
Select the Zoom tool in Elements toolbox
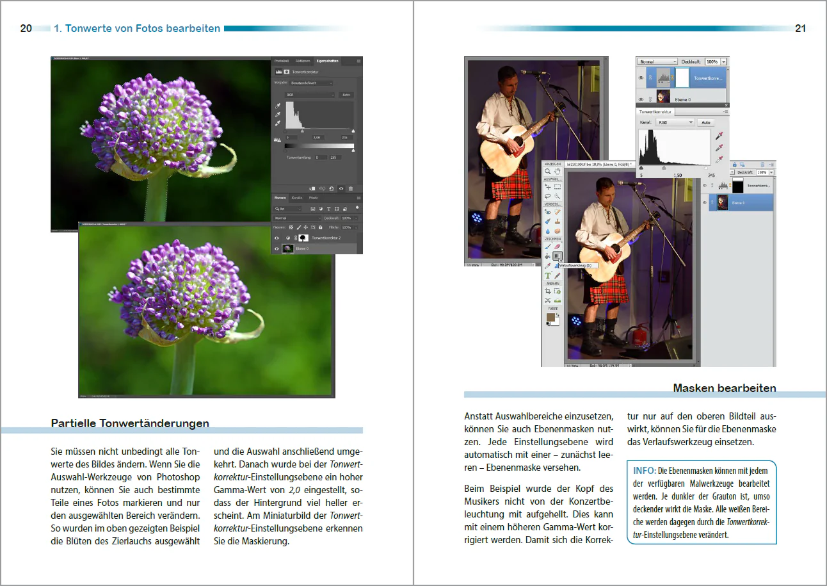547,172
